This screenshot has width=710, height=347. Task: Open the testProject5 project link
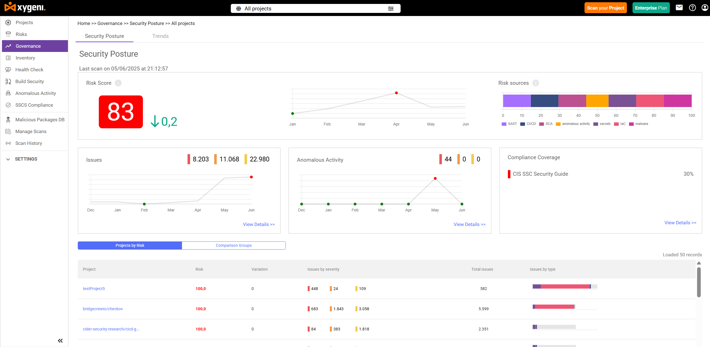point(94,289)
